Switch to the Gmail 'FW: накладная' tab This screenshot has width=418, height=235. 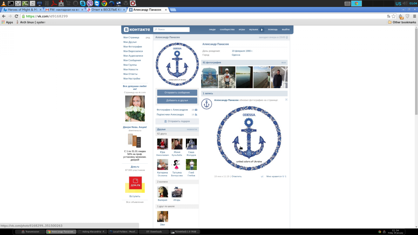(63, 10)
